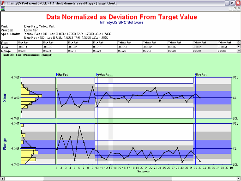Click the Range chart LCL label
Image resolution: width=241 pixels, height=181 pixels.
(x=235, y=164)
